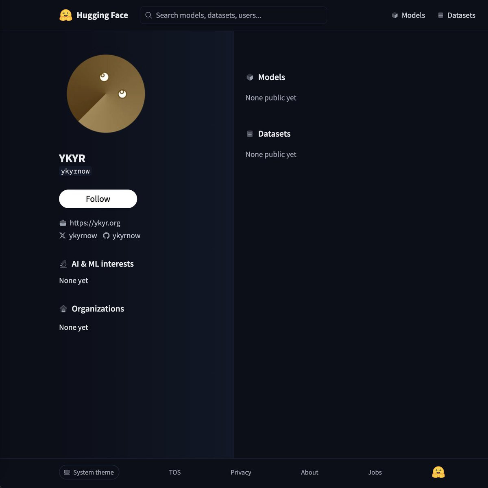Image resolution: width=488 pixels, height=488 pixels.
Task: Open the Jobs footer link
Action: [x=375, y=472]
